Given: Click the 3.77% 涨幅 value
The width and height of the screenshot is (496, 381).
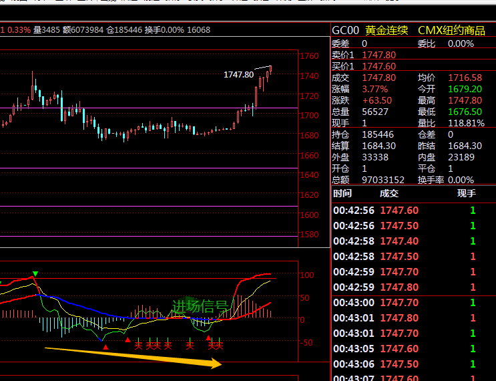Looking at the screenshot, I should 374,89.
